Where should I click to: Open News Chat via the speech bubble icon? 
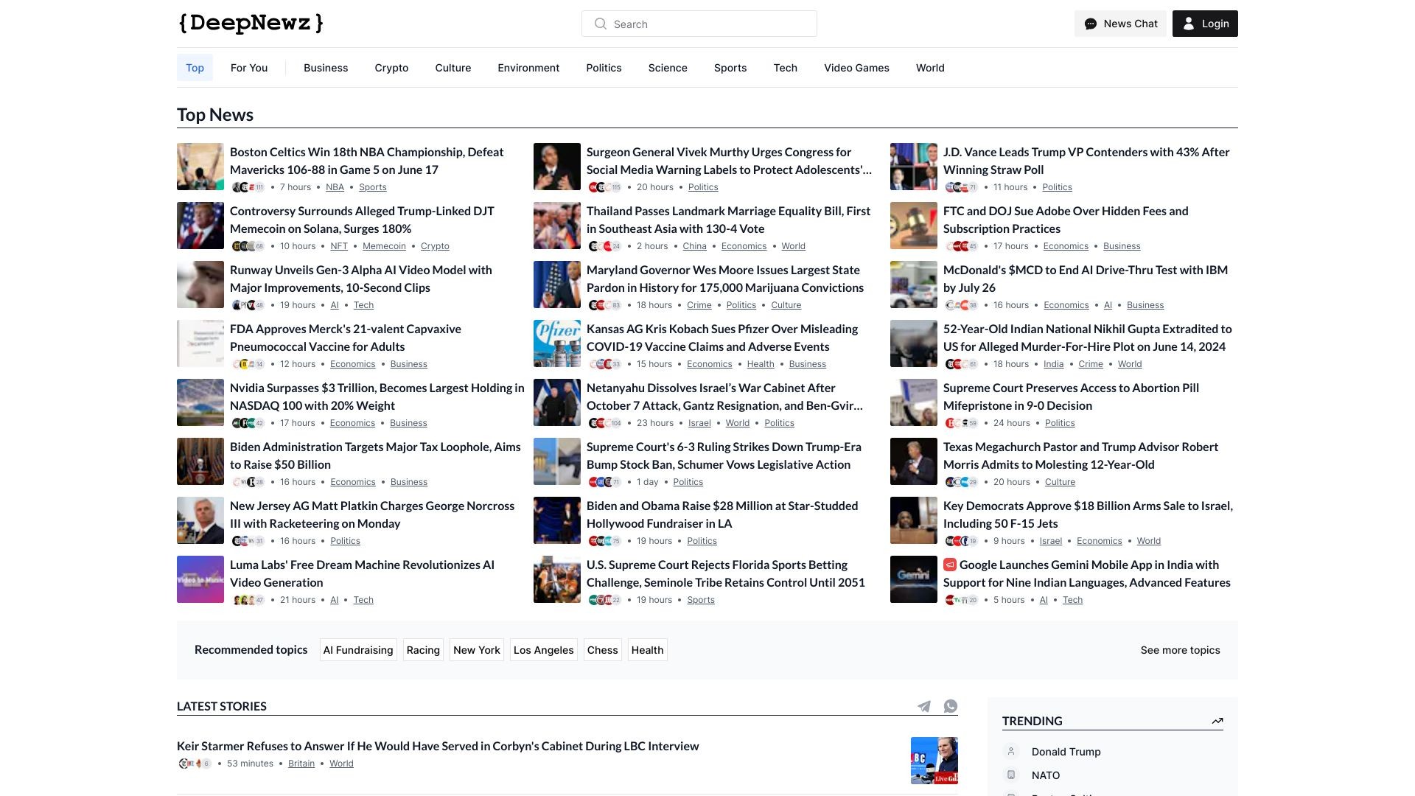pyautogui.click(x=1091, y=24)
